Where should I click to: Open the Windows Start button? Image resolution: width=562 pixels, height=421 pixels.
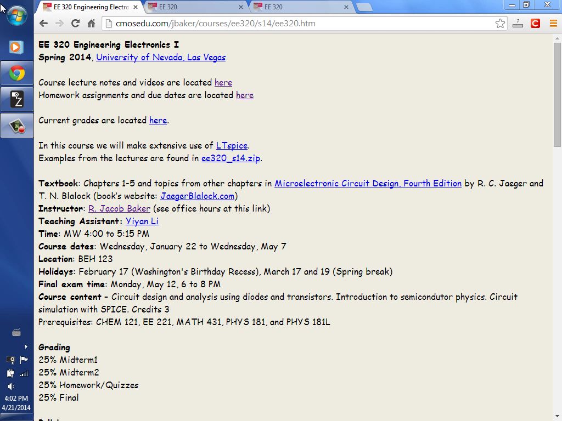tap(16, 16)
